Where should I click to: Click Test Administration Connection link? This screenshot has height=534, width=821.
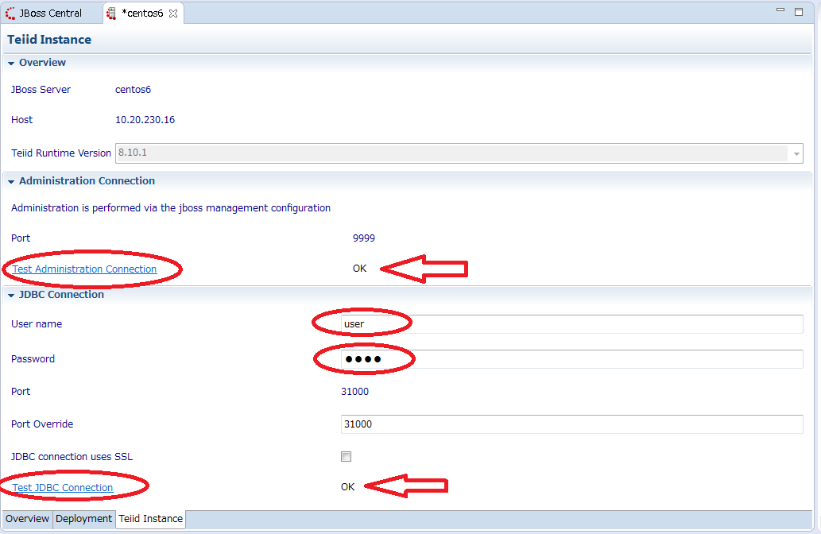(x=84, y=269)
